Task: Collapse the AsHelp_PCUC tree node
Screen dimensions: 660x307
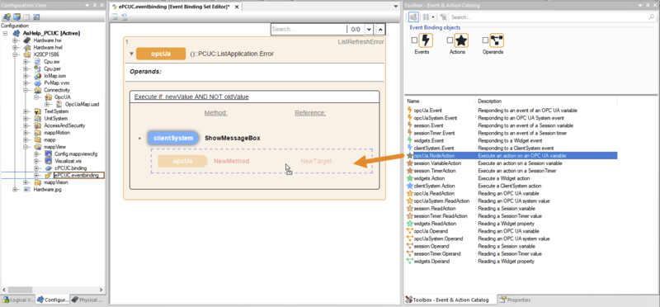Action: click(5, 33)
